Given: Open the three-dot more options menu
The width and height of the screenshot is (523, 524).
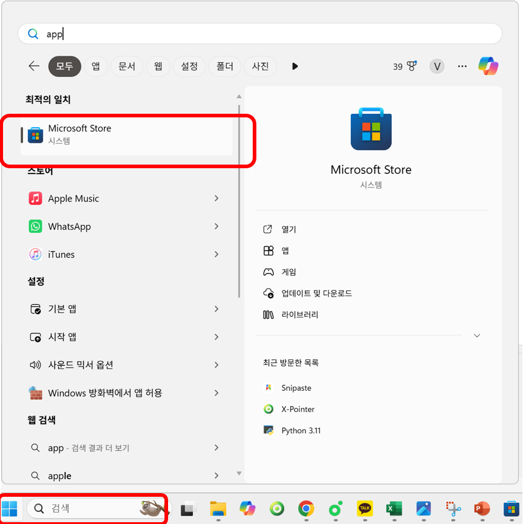Looking at the screenshot, I should 462,66.
